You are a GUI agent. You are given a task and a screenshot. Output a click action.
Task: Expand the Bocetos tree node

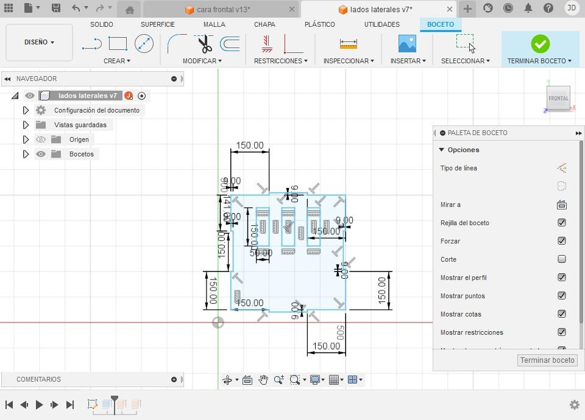[26, 154]
